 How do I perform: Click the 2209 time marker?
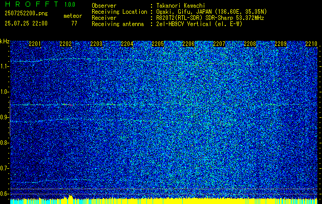click(x=281, y=44)
